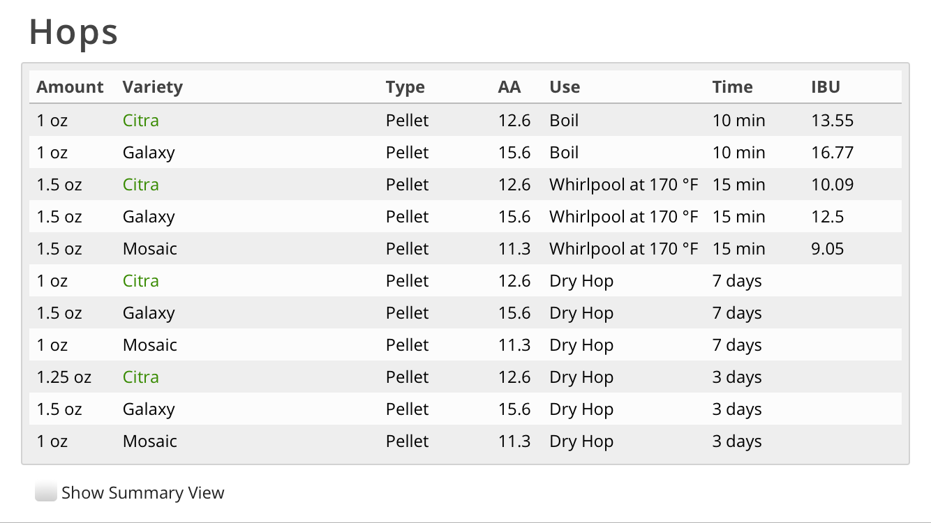Click the Type column header
Viewport: 931px width, 523px height.
coord(405,87)
